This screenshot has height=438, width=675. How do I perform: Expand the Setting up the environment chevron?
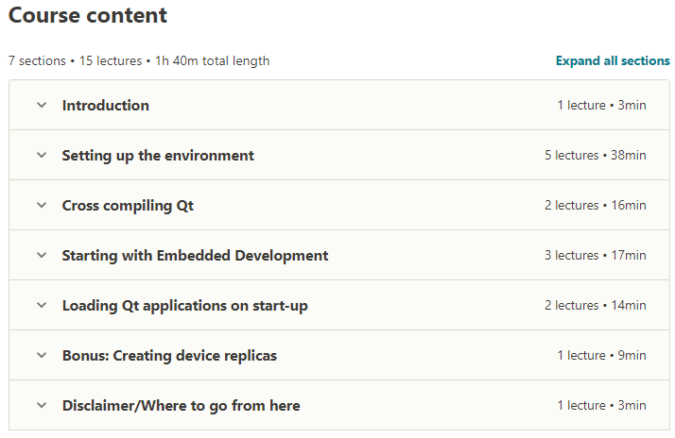42,156
